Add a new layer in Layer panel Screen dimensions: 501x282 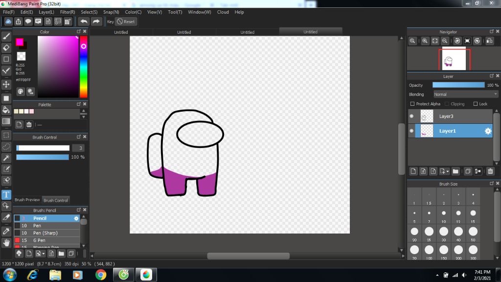(413, 171)
